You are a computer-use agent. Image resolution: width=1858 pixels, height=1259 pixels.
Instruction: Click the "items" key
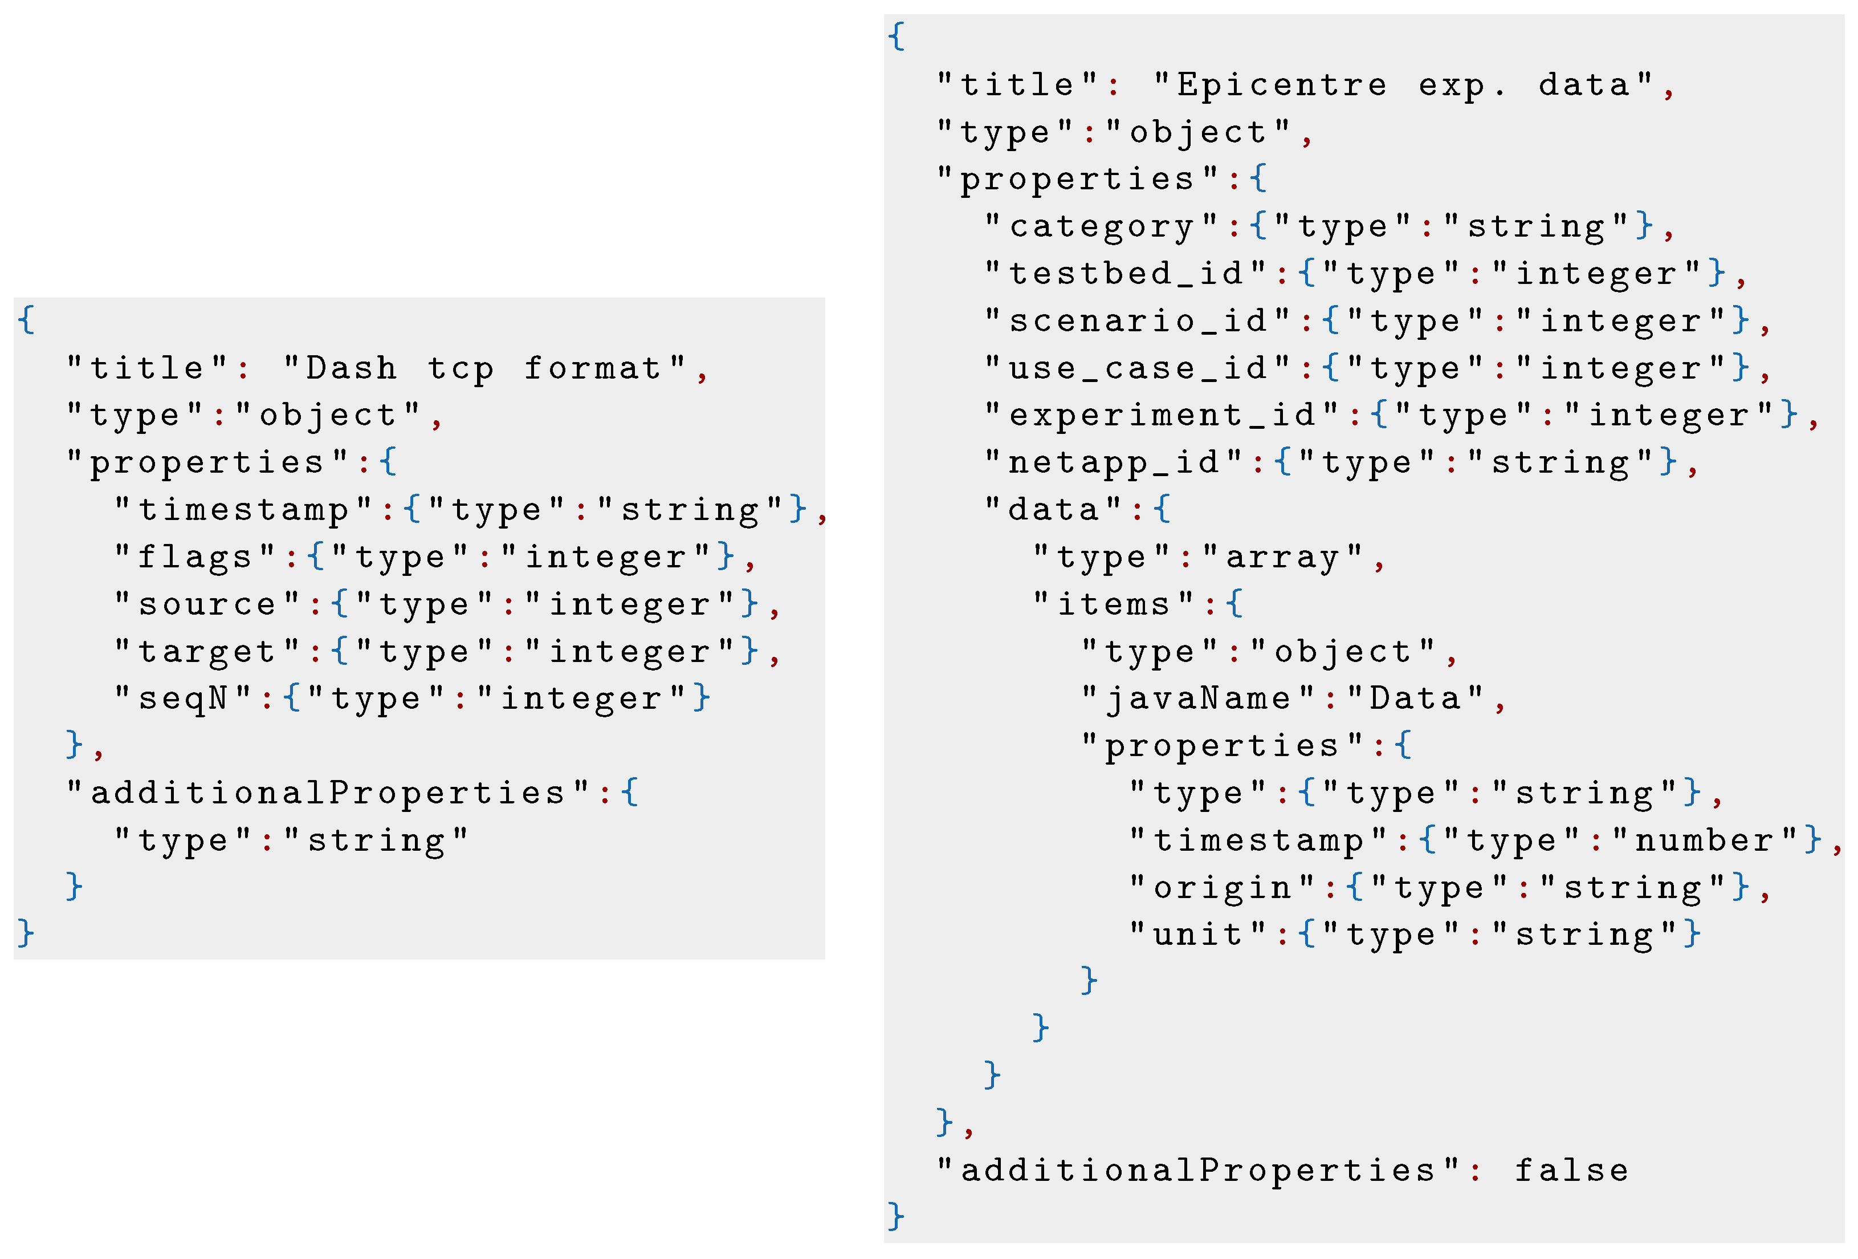point(1114,605)
